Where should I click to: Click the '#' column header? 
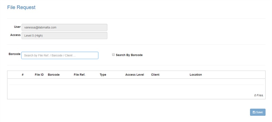point(23,75)
